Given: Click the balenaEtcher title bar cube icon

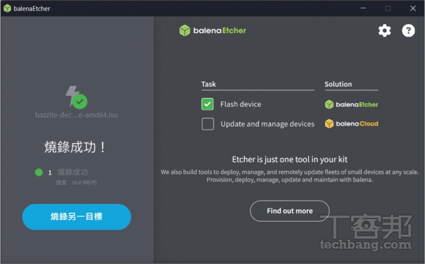Looking at the screenshot, I should (x=7, y=8).
